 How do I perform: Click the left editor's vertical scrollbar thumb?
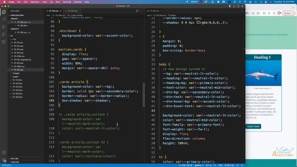click(143, 95)
